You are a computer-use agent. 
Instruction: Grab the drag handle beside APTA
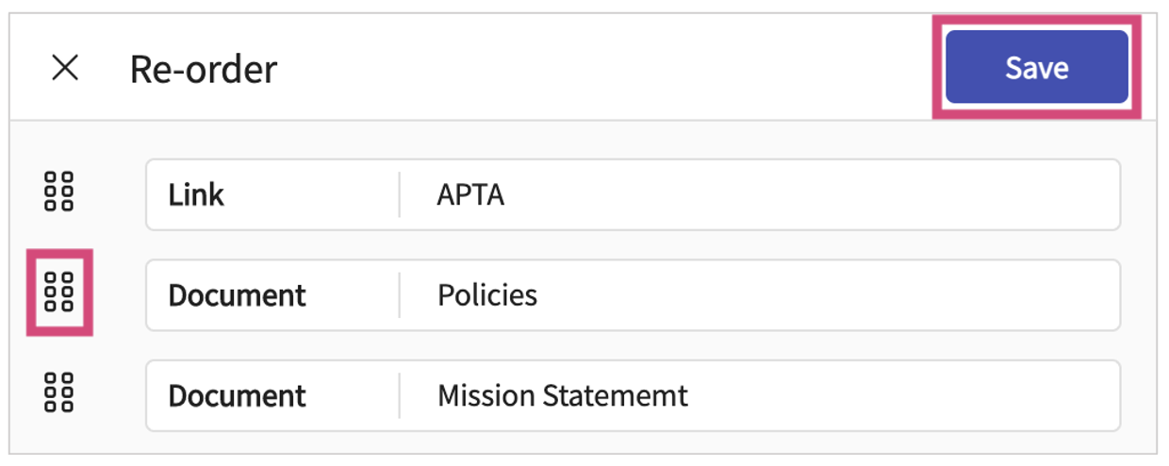pyautogui.click(x=59, y=192)
